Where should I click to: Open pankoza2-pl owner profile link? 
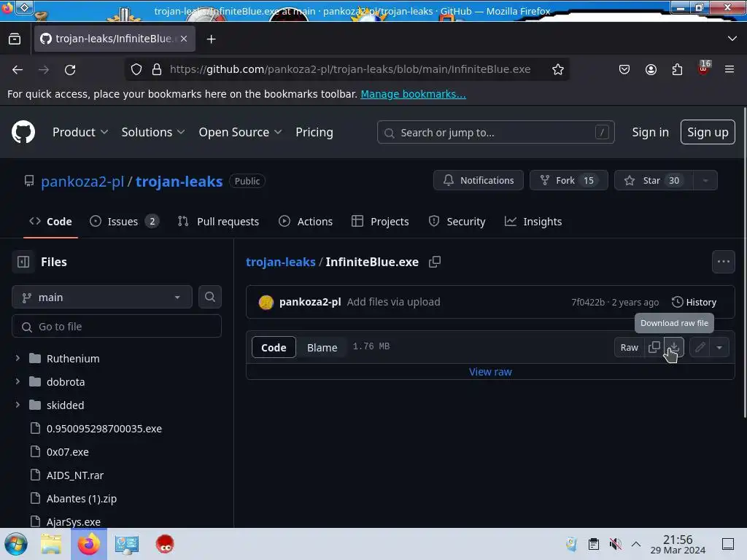pyautogui.click(x=82, y=182)
